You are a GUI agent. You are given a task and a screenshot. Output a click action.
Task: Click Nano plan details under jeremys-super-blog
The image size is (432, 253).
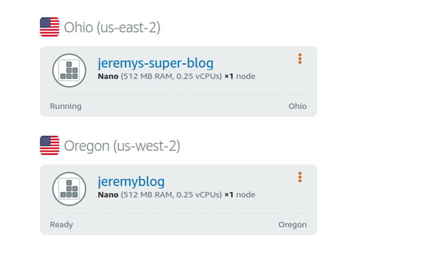(x=159, y=76)
